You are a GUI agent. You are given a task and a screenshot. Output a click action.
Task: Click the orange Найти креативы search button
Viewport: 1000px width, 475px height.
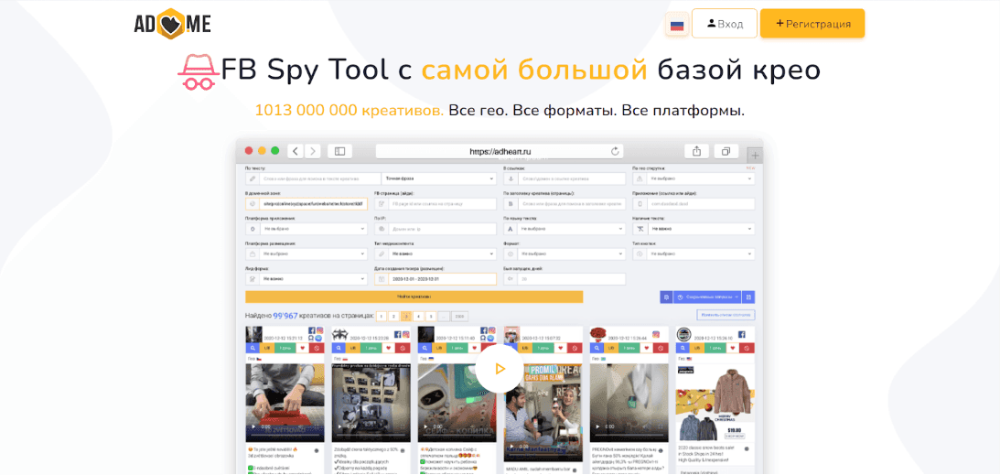pyautogui.click(x=414, y=297)
